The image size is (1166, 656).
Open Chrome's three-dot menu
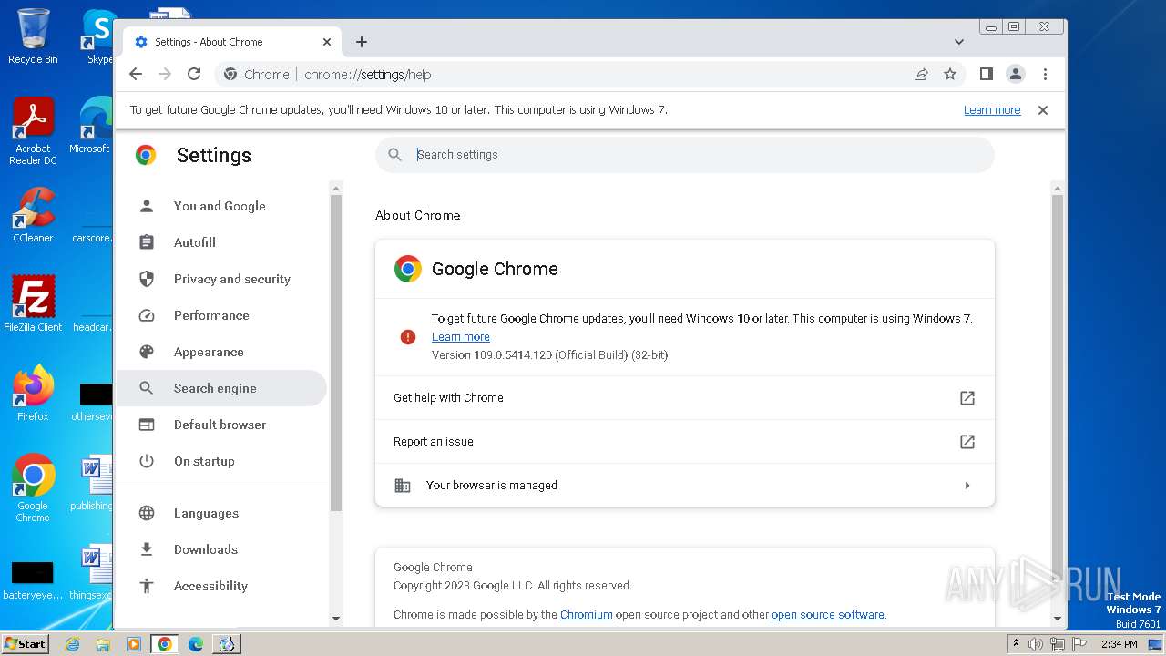pyautogui.click(x=1045, y=75)
